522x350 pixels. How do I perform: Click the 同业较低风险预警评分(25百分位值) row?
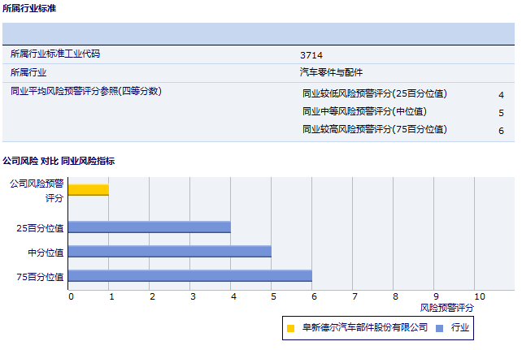(x=375, y=93)
